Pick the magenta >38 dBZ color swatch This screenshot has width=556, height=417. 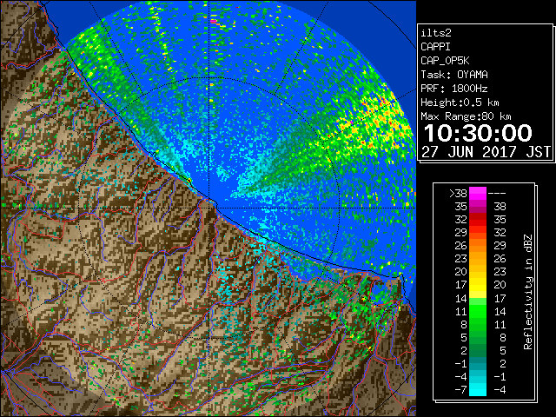[478, 193]
